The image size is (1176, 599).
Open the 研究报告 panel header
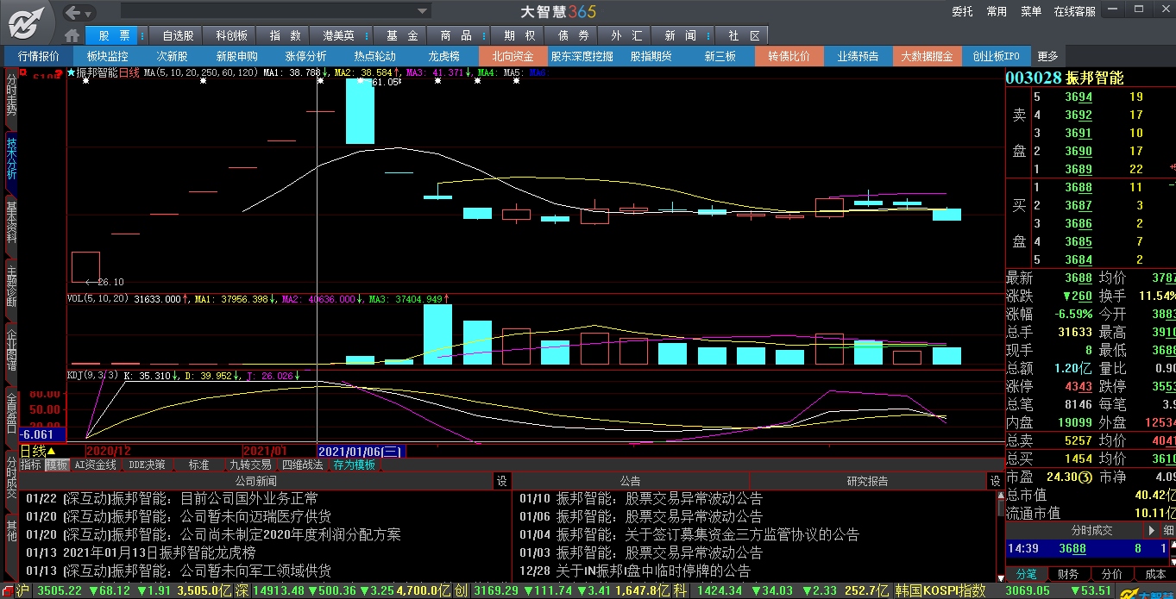point(867,481)
